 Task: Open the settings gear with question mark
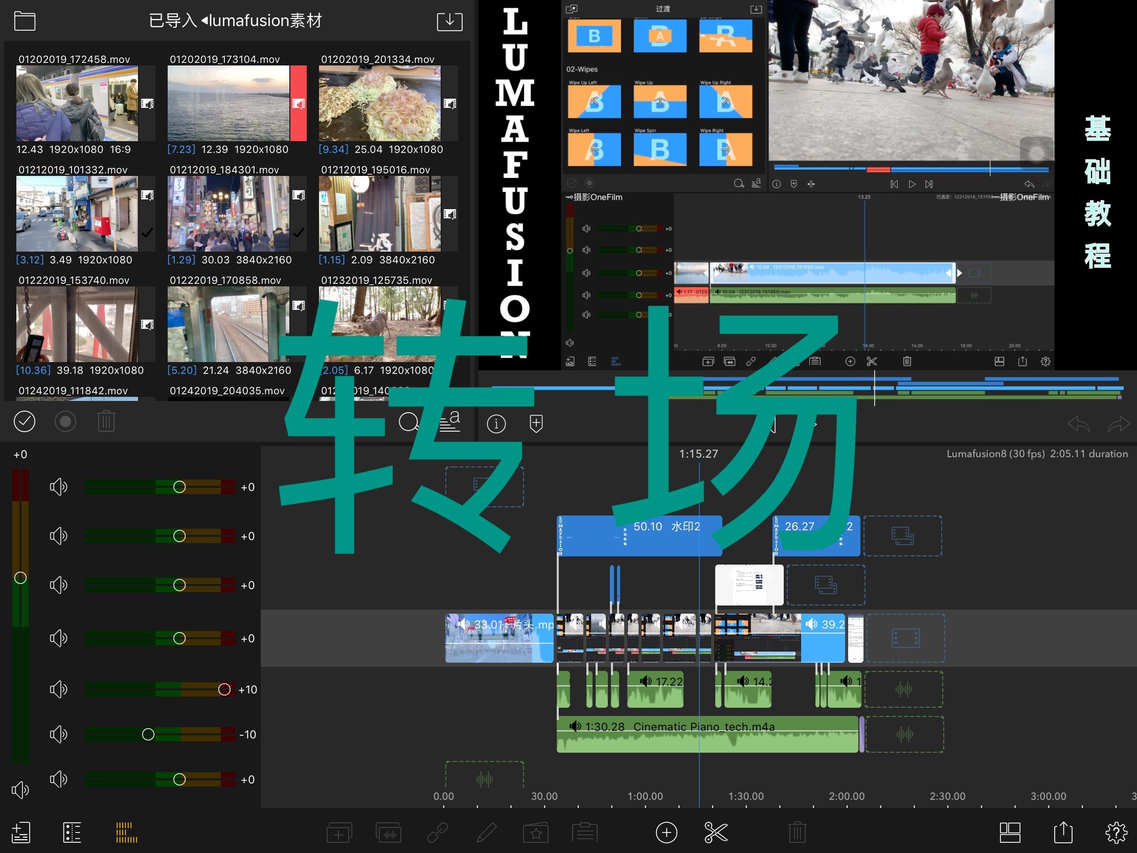[1116, 833]
